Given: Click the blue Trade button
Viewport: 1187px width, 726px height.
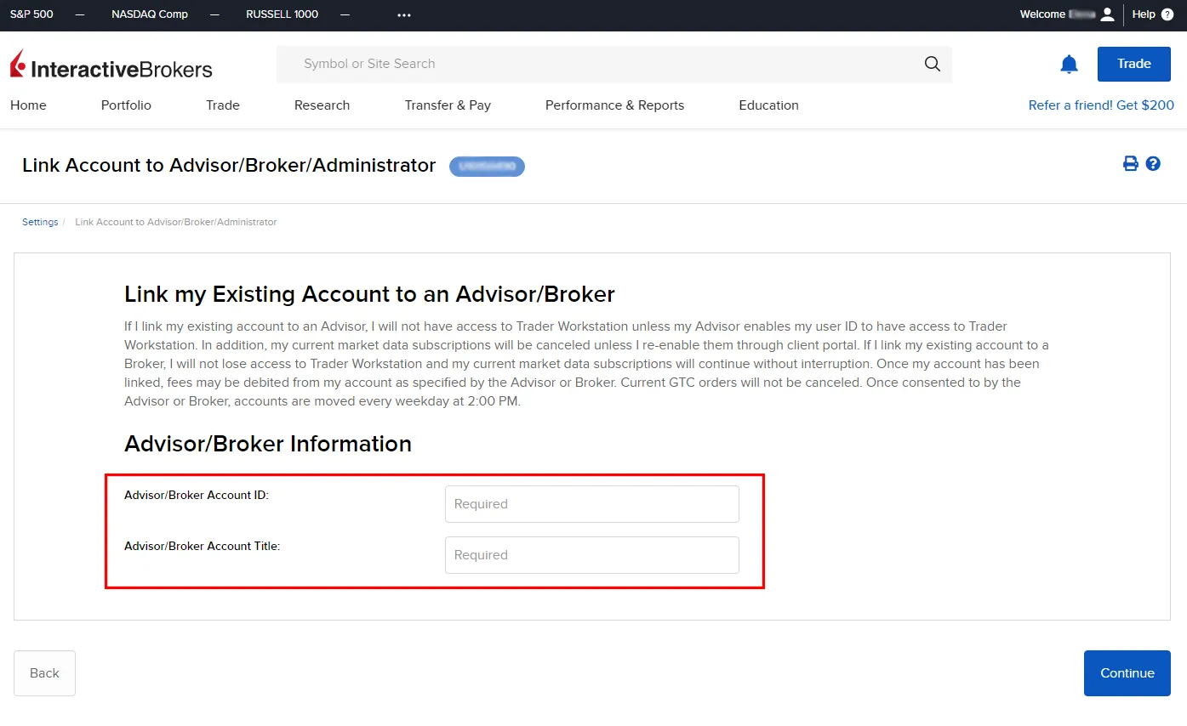Looking at the screenshot, I should tap(1133, 64).
